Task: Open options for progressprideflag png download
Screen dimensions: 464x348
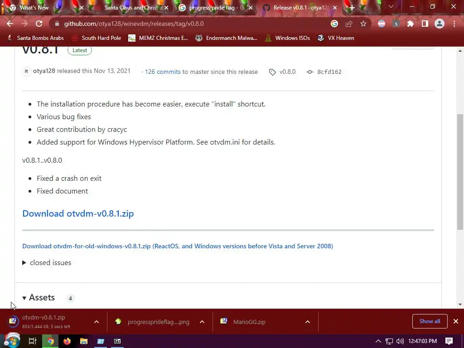Action: (x=202, y=322)
